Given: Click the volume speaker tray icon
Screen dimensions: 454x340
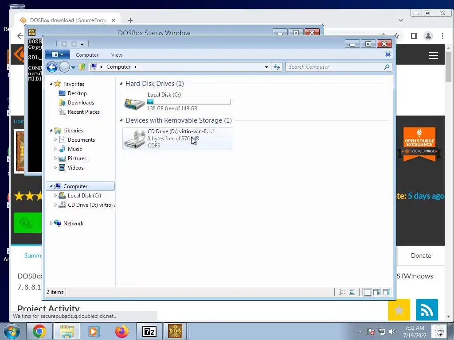Looking at the screenshot, I should (x=393, y=332).
